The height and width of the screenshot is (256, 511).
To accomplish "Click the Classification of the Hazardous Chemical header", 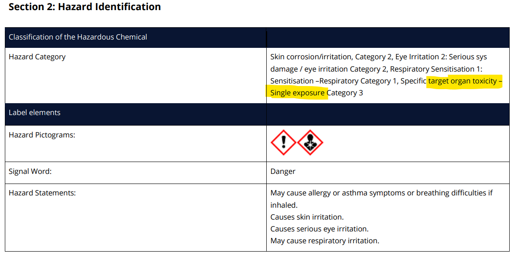I will [78, 37].
